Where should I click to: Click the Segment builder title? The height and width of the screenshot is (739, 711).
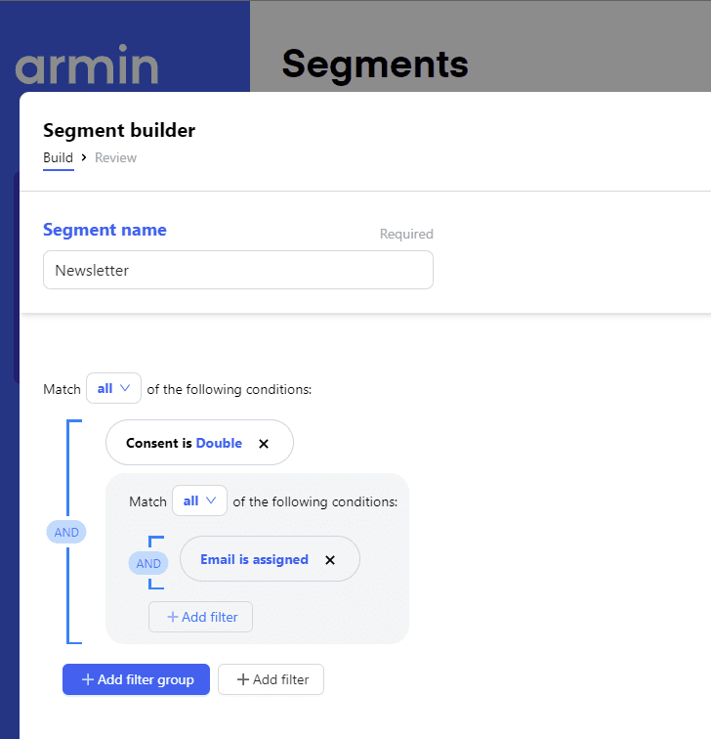[119, 131]
